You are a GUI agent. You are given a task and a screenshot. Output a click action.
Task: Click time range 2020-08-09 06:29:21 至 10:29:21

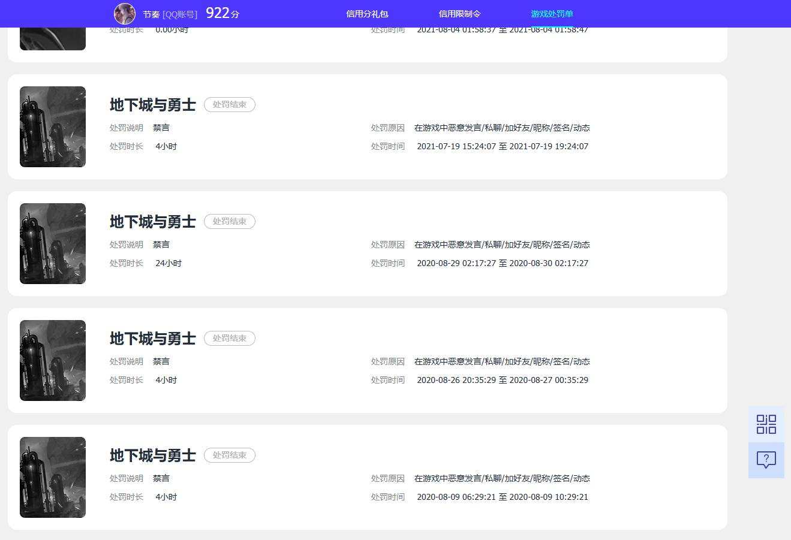pyautogui.click(x=503, y=497)
